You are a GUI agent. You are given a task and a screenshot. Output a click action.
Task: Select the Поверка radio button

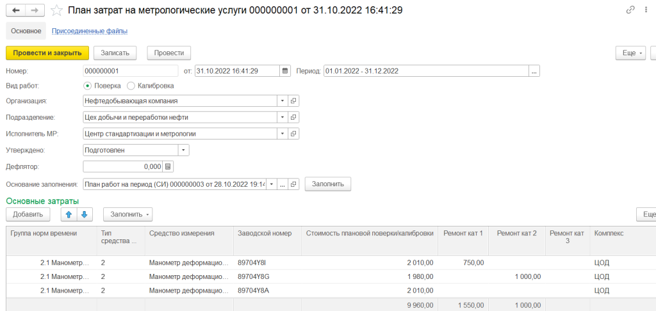[88, 86]
